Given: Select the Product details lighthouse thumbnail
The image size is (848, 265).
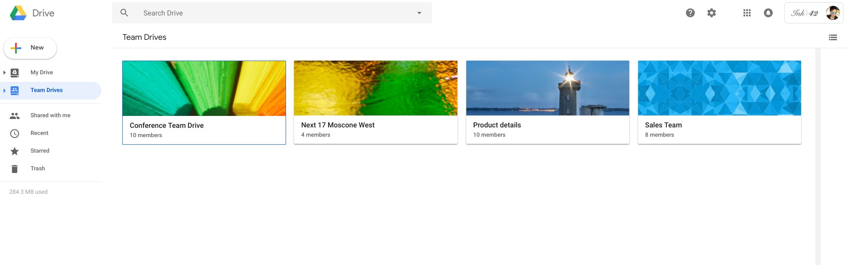Looking at the screenshot, I should coord(548,88).
